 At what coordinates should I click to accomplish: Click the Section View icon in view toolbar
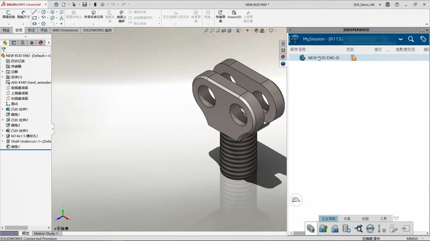[224, 31]
